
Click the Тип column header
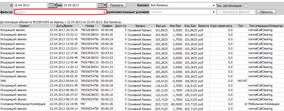coord(241,26)
